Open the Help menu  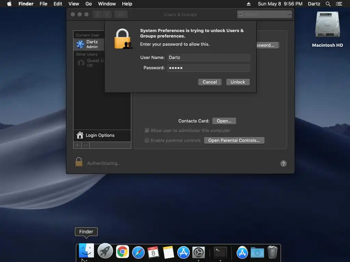tap(127, 4)
